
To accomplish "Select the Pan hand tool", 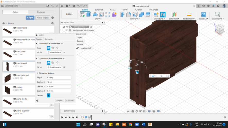I will (x=137, y=111).
